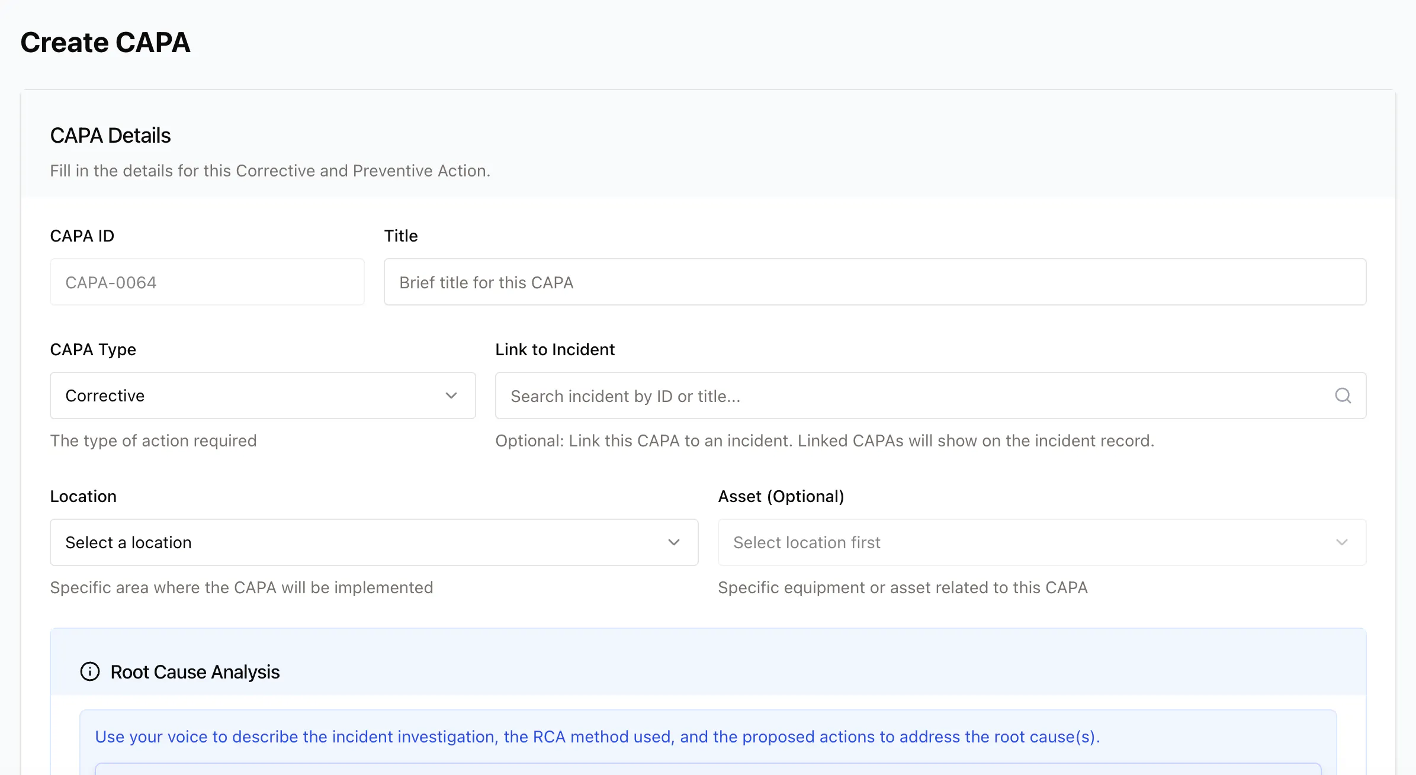
Task: Open the Select location first asset dropdown
Action: (1042, 542)
